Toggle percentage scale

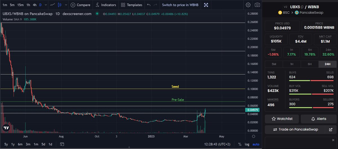click(240, 144)
